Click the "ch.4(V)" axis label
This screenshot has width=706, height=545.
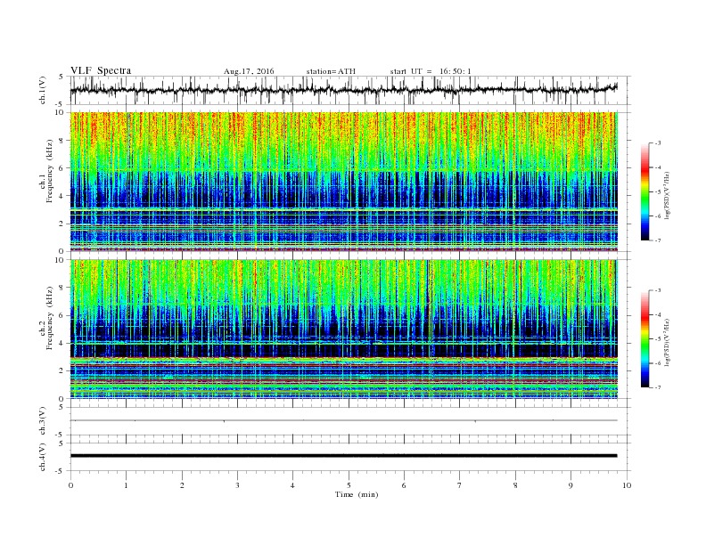click(43, 457)
